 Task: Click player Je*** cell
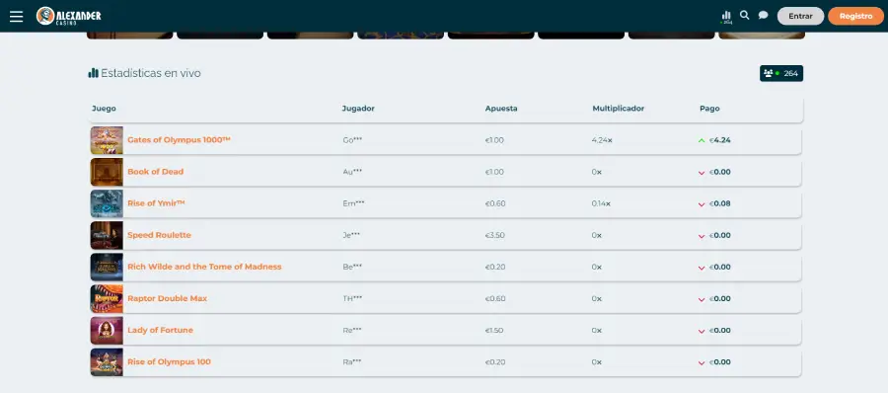[x=351, y=235]
